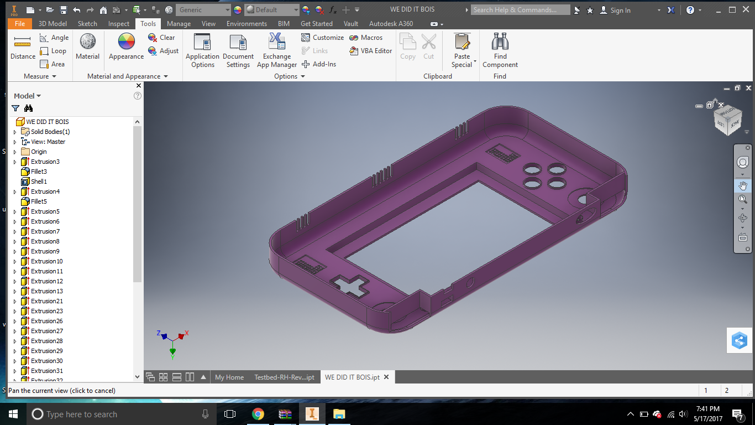
Task: Expand the Solid Bodies(1) node
Action: [x=15, y=132]
